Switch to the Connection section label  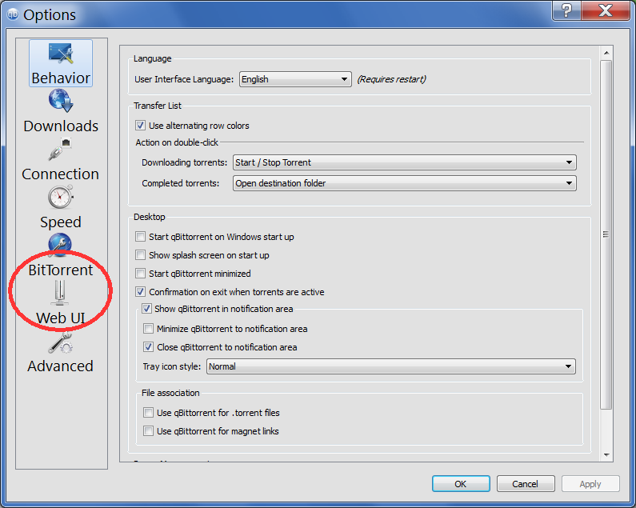pos(61,174)
